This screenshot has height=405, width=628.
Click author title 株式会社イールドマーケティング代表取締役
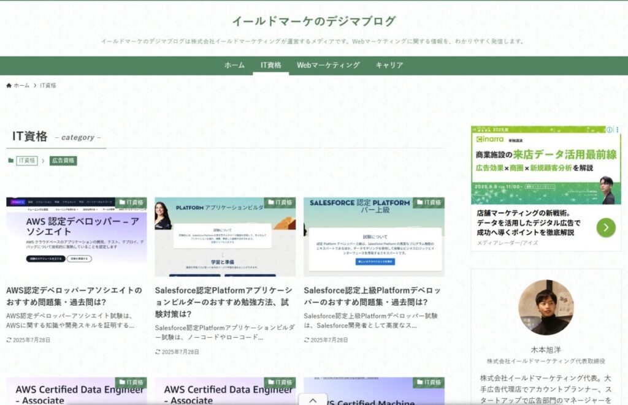(x=546, y=361)
